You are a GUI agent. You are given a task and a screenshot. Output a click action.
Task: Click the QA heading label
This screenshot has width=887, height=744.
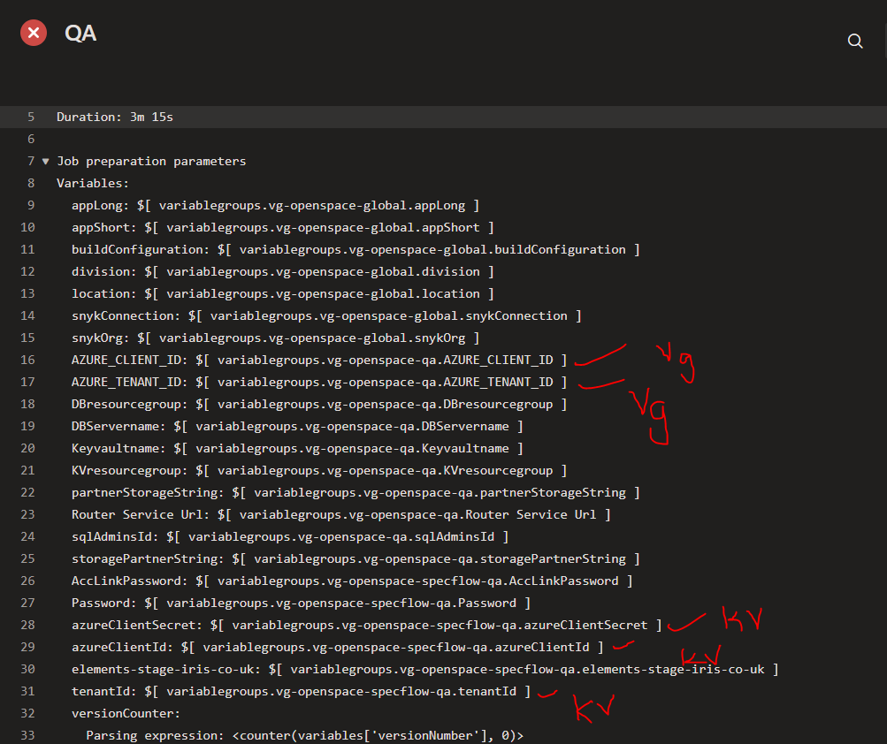(x=80, y=32)
